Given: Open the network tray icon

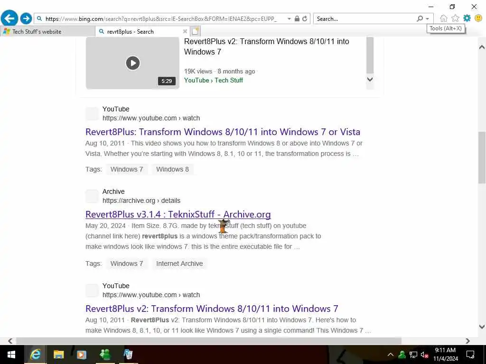Looking at the screenshot, I should pos(413,355).
